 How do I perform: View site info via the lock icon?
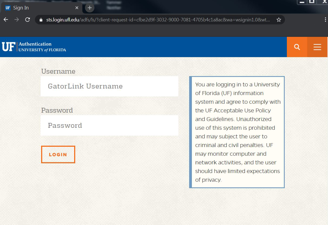pos(41,20)
